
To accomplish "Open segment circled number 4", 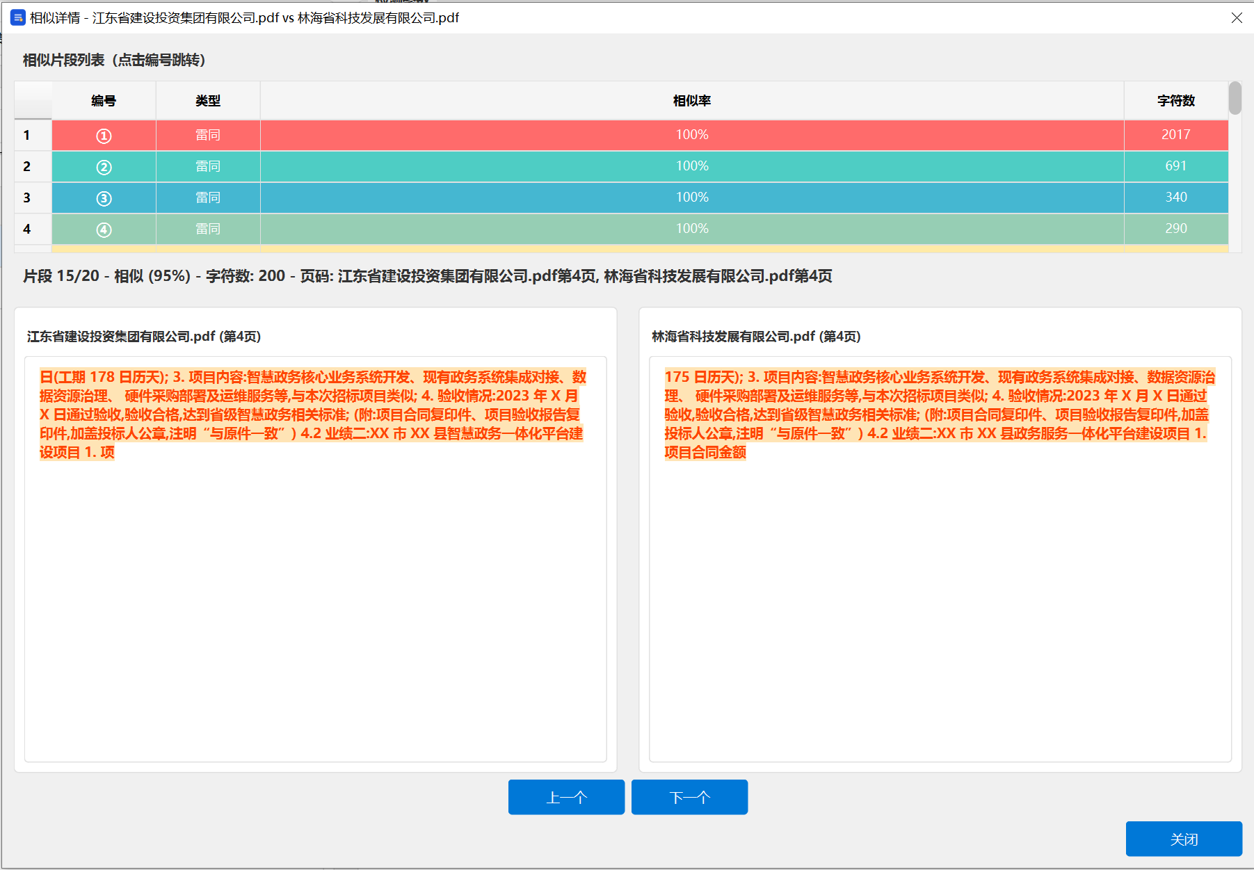I will point(104,229).
